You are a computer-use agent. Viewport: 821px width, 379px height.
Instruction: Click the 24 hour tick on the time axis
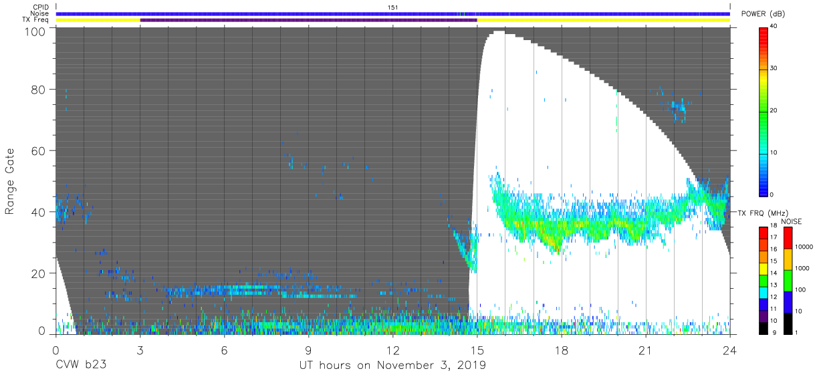[x=729, y=350]
